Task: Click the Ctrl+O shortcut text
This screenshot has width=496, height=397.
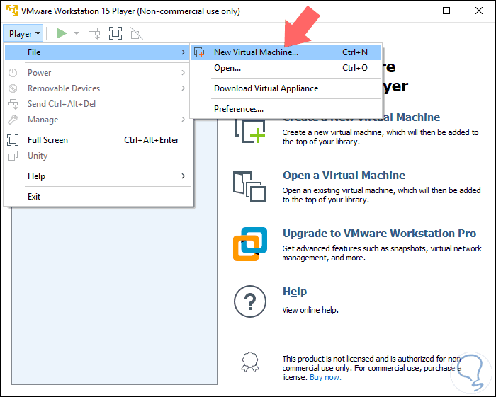Action: click(355, 68)
